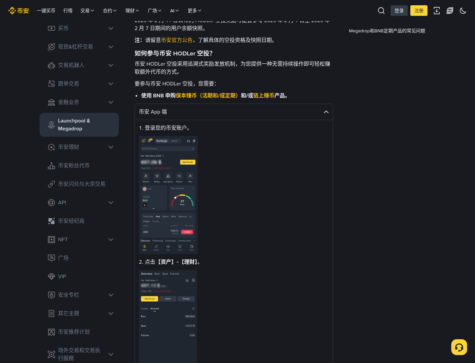Screen dimensions: 475x363
Task: Open step 2 assets overview screenshot
Action: [168, 316]
